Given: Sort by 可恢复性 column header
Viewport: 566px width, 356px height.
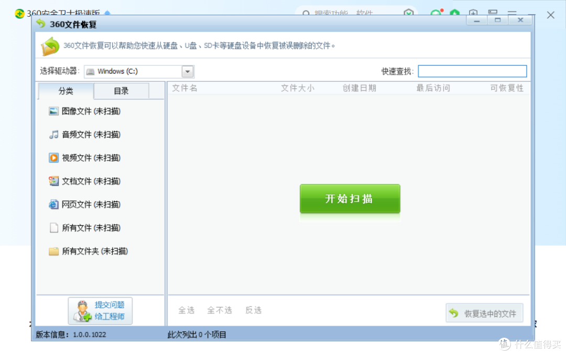Looking at the screenshot, I should coord(507,88).
